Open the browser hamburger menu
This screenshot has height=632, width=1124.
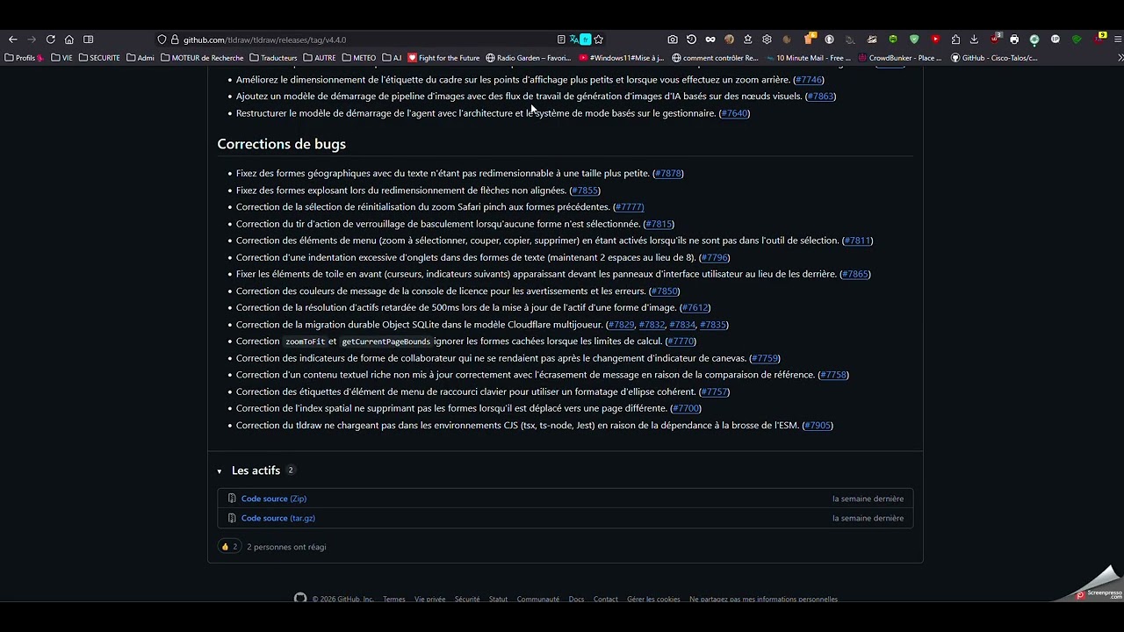(1119, 39)
